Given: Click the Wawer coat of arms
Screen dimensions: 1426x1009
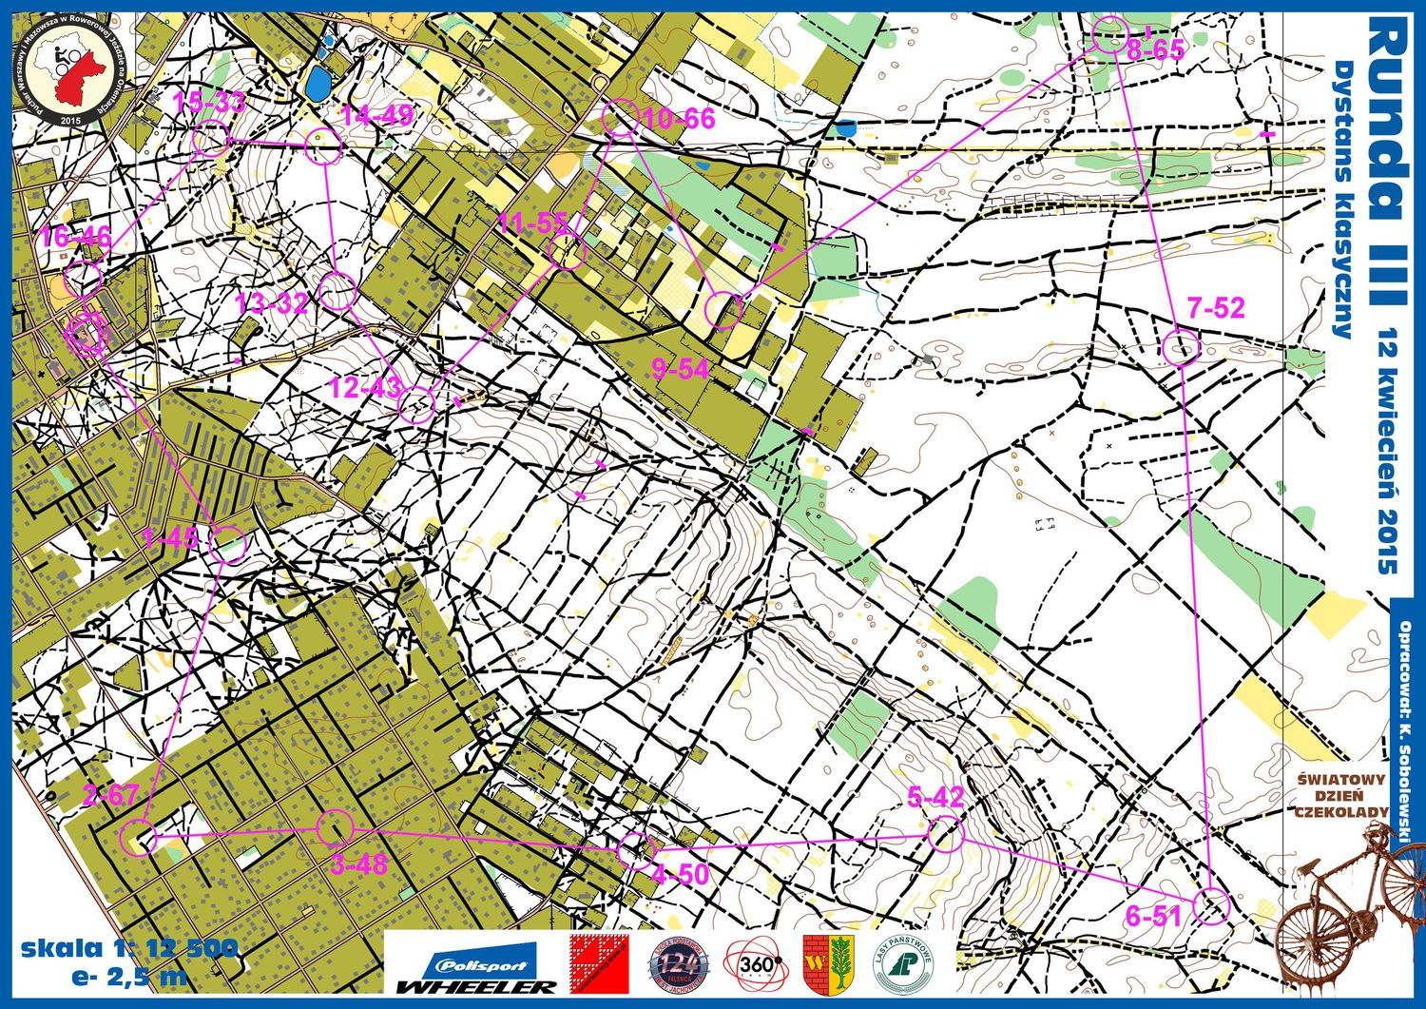Looking at the screenshot, I should [828, 962].
